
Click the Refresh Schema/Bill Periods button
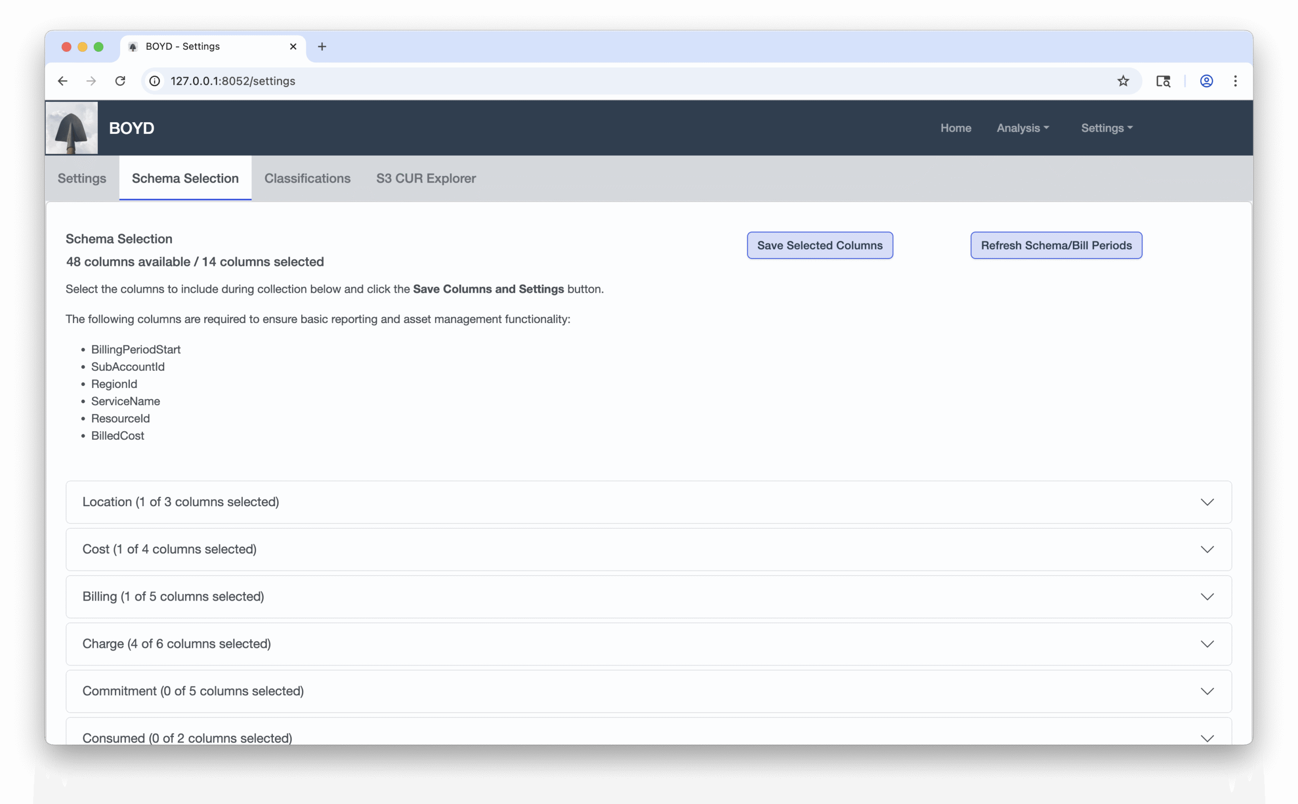click(1056, 246)
